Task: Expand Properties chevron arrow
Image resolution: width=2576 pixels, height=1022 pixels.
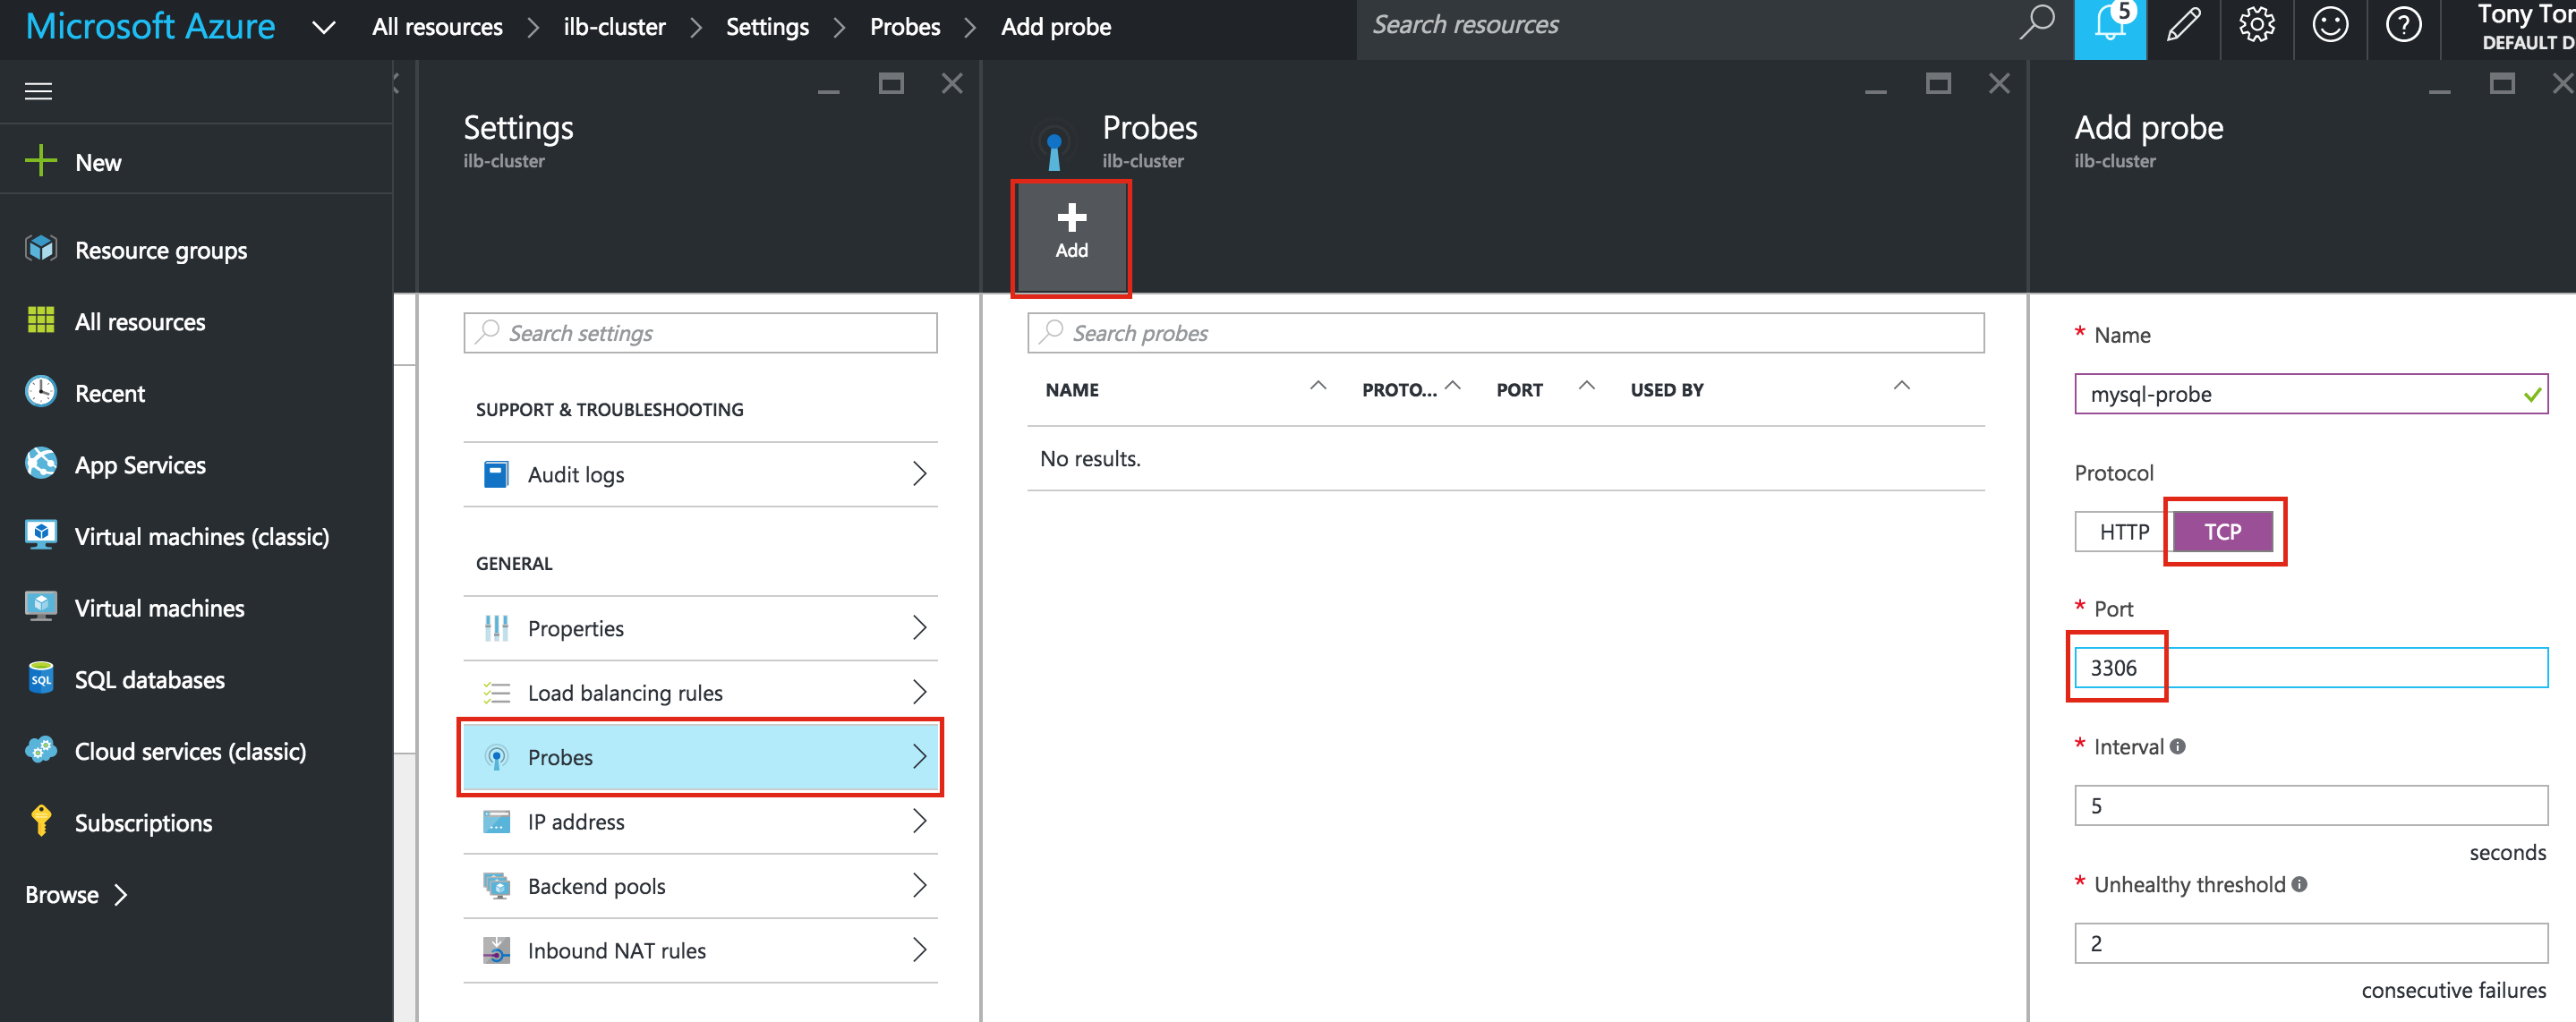Action: click(x=919, y=628)
